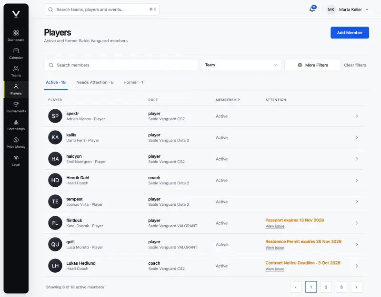381x297 pixels.
Task: Go to the next page arrow
Action: pos(357,287)
